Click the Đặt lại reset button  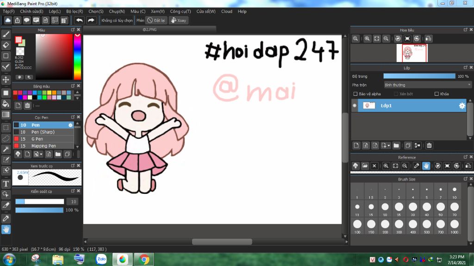point(156,20)
